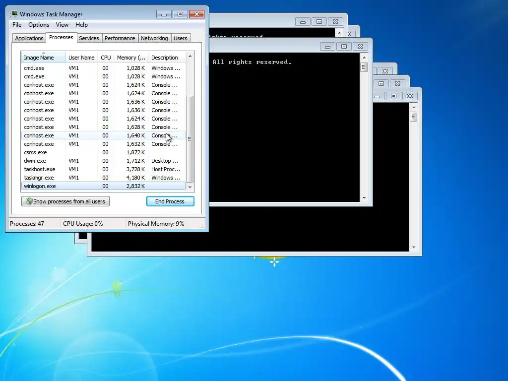
Task: Select the dwm.exe process
Action: [103, 161]
